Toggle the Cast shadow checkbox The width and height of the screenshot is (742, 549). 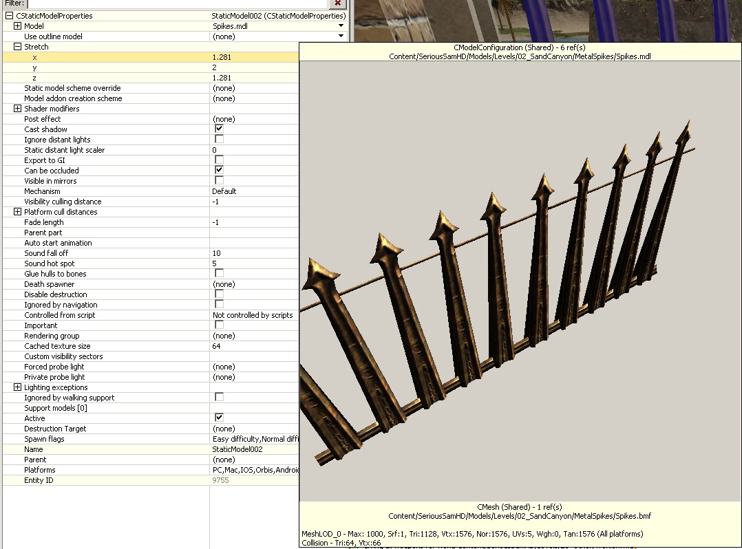pyautogui.click(x=219, y=129)
